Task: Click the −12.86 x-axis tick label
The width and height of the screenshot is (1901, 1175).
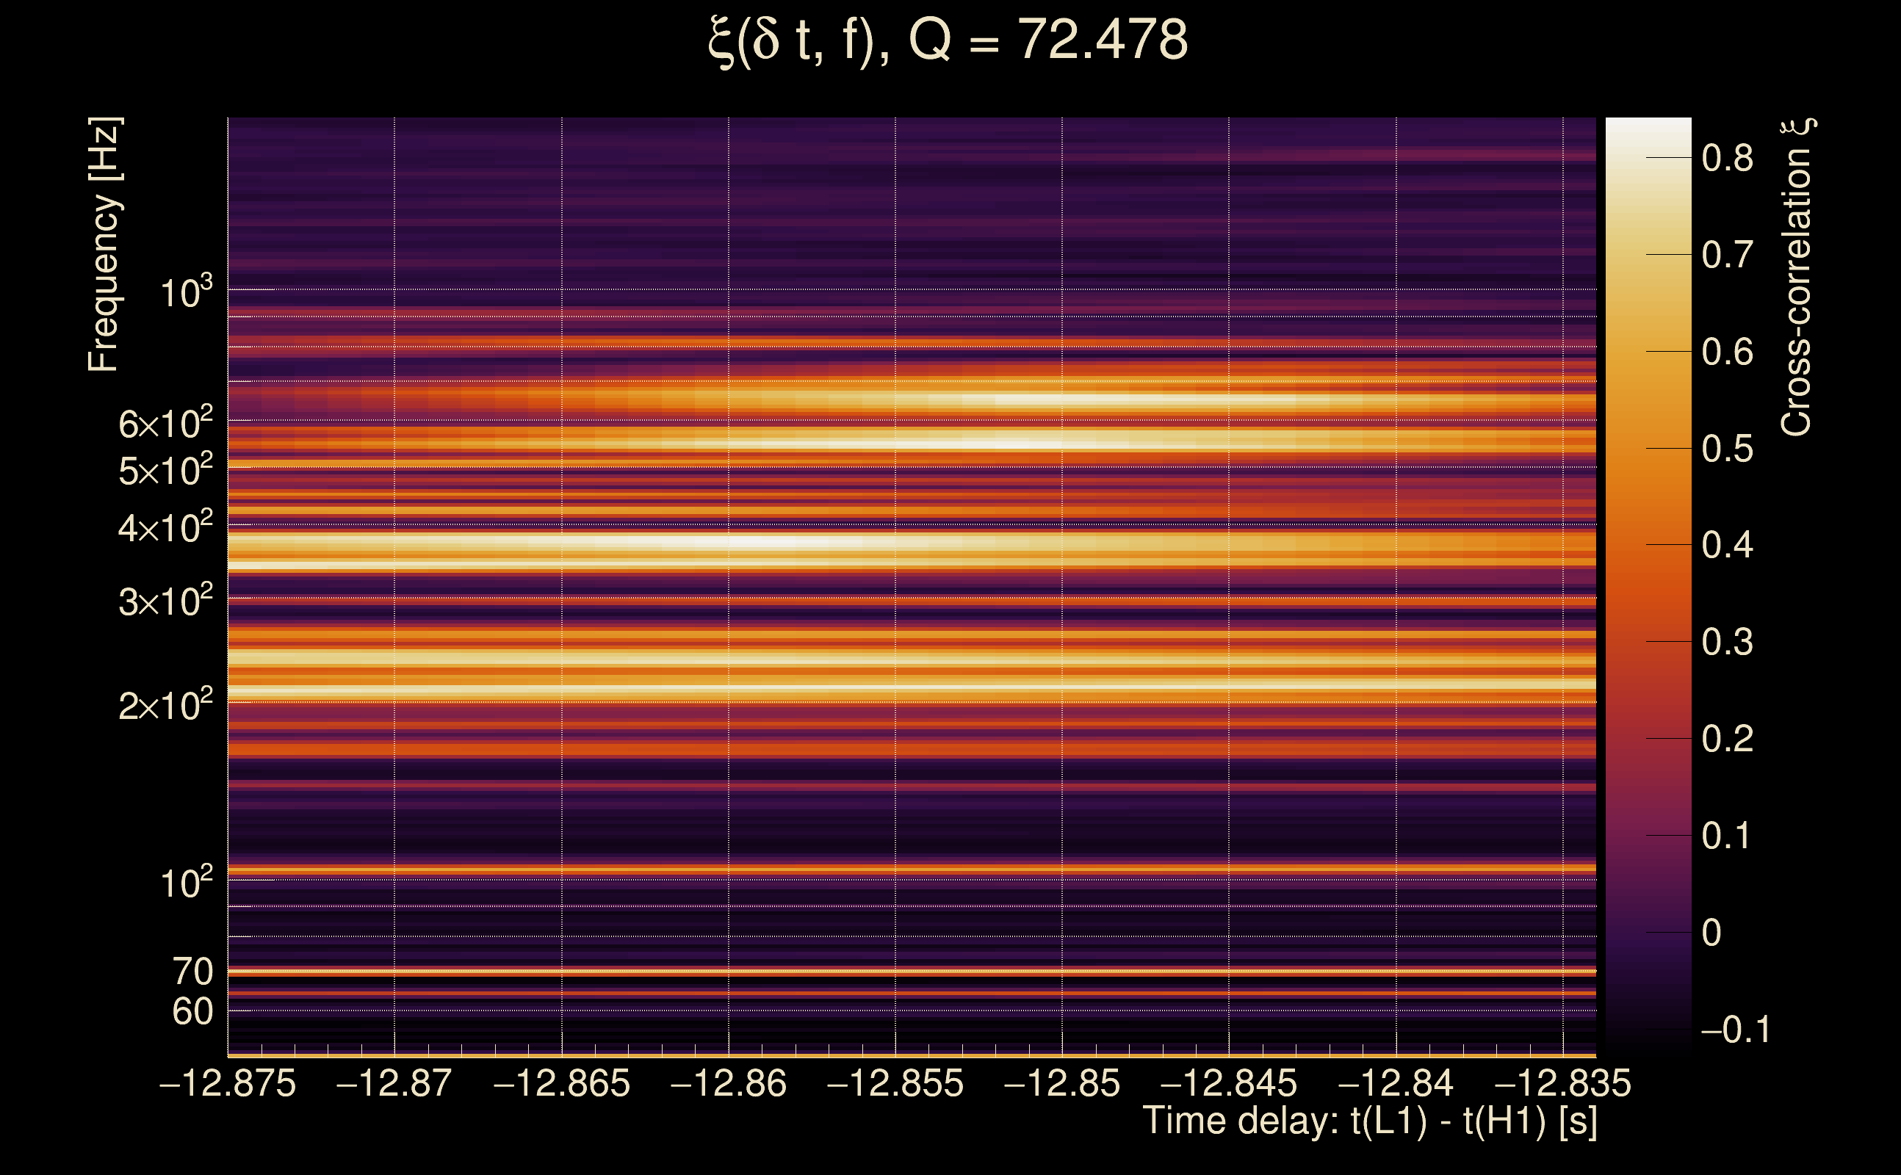Action: (x=728, y=1083)
